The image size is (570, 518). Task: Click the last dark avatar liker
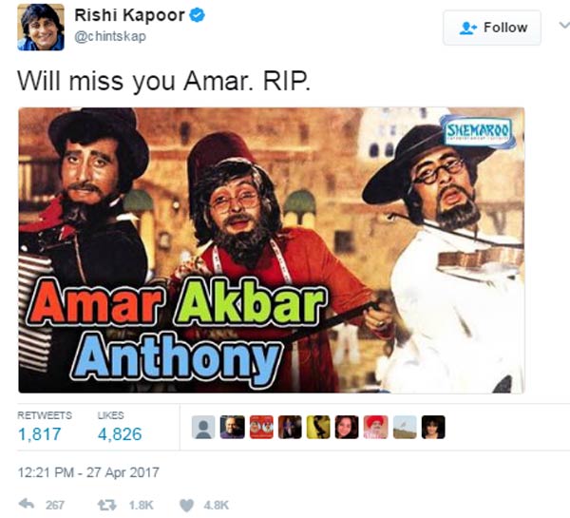433,427
